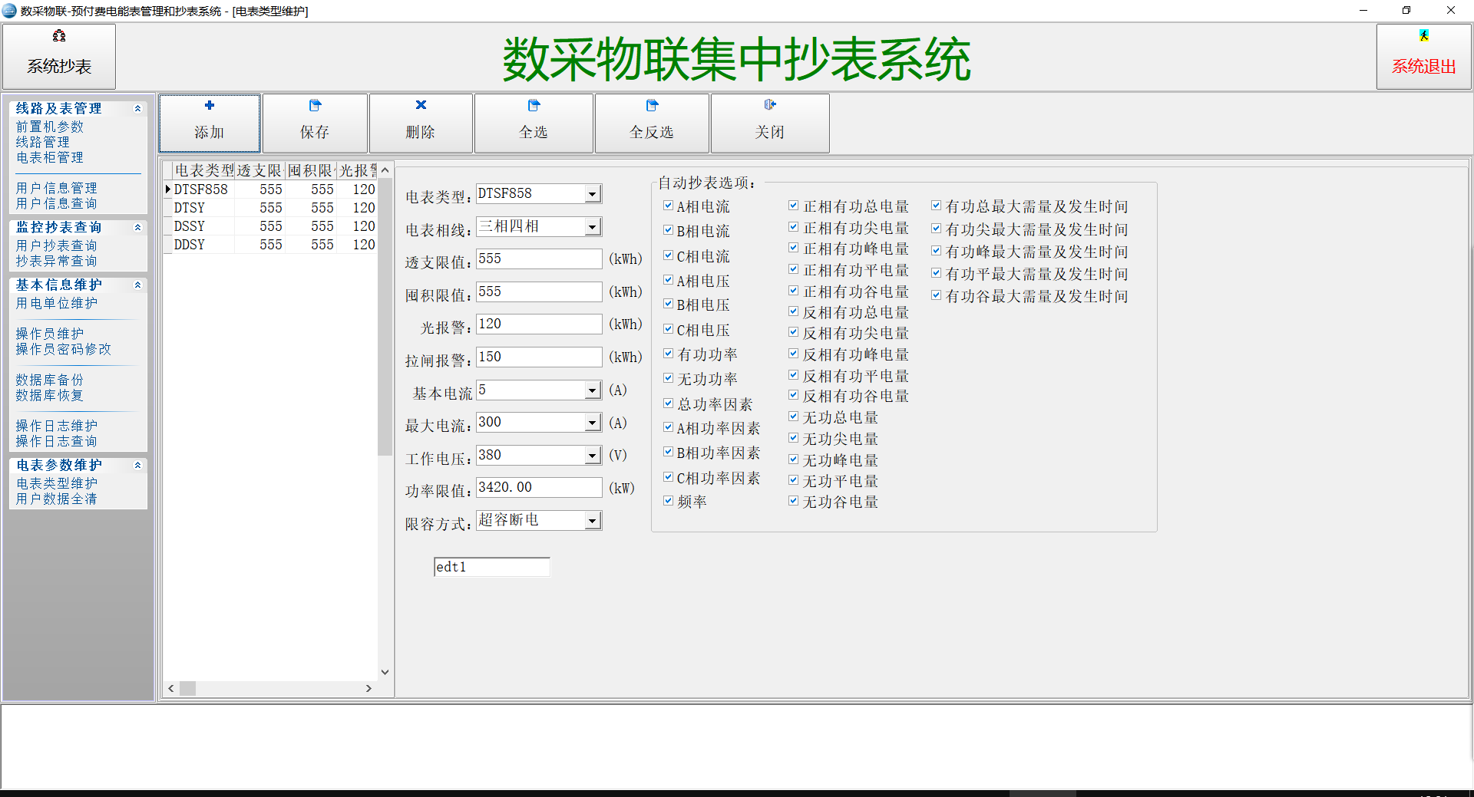Image resolution: width=1474 pixels, height=797 pixels.
Task: Open the 最大电流 dropdown
Action: pos(592,423)
